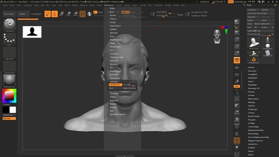Screen dimensions: 279x157
Task: Click the Scale mode icon in top shelf
Action: tap(68, 14)
